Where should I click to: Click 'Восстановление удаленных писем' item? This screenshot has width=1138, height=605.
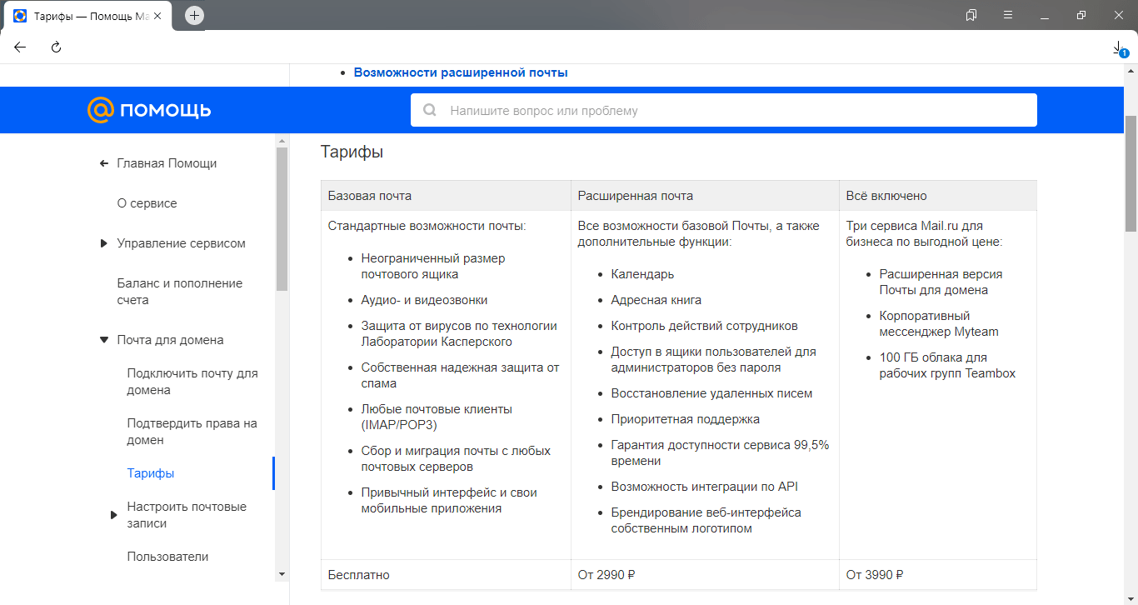click(x=711, y=393)
